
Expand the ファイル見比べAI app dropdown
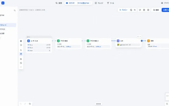[x=84, y=3]
